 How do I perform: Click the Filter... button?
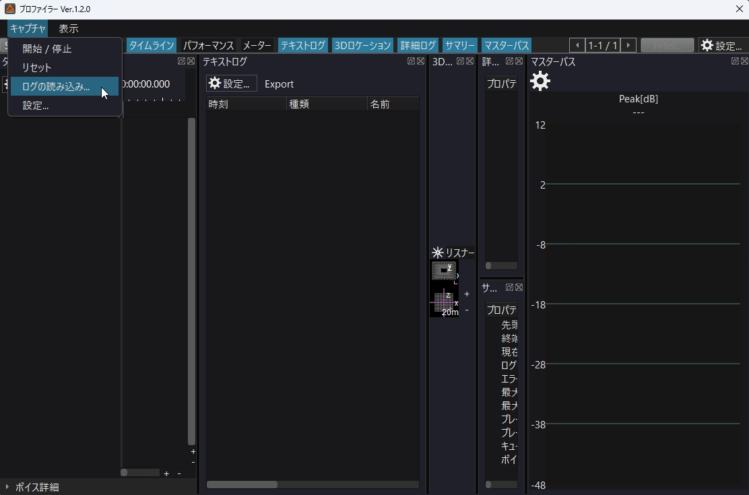coord(667,45)
